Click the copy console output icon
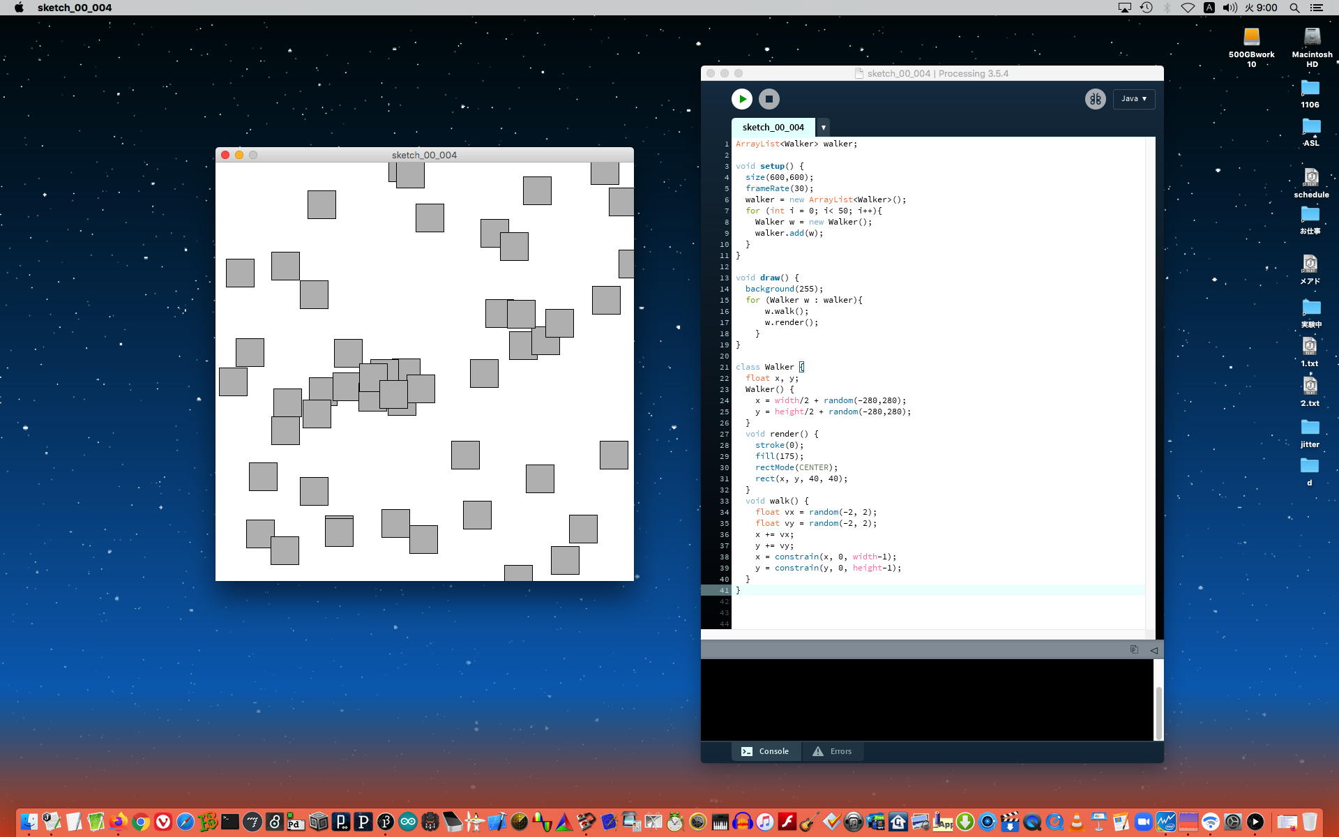1339x837 pixels. tap(1134, 649)
